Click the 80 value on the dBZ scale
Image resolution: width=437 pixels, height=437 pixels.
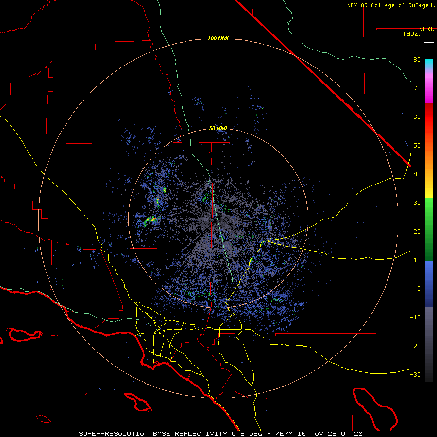tap(417, 60)
